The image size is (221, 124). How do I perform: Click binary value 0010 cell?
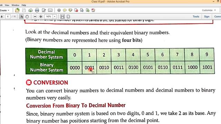click(x=104, y=68)
